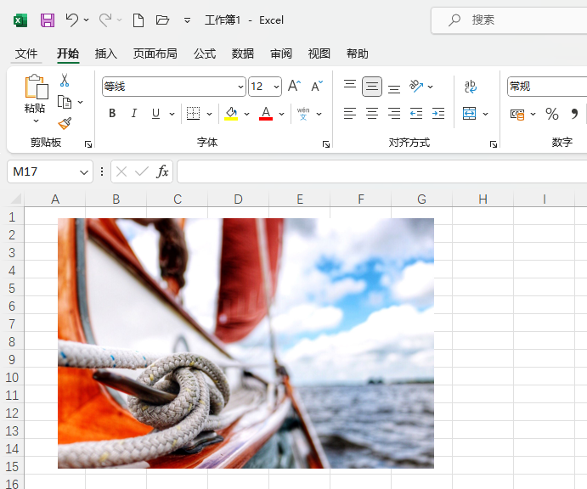Screen dimensions: 587x489
Task: Toggle Italic formatting
Action: click(133, 114)
